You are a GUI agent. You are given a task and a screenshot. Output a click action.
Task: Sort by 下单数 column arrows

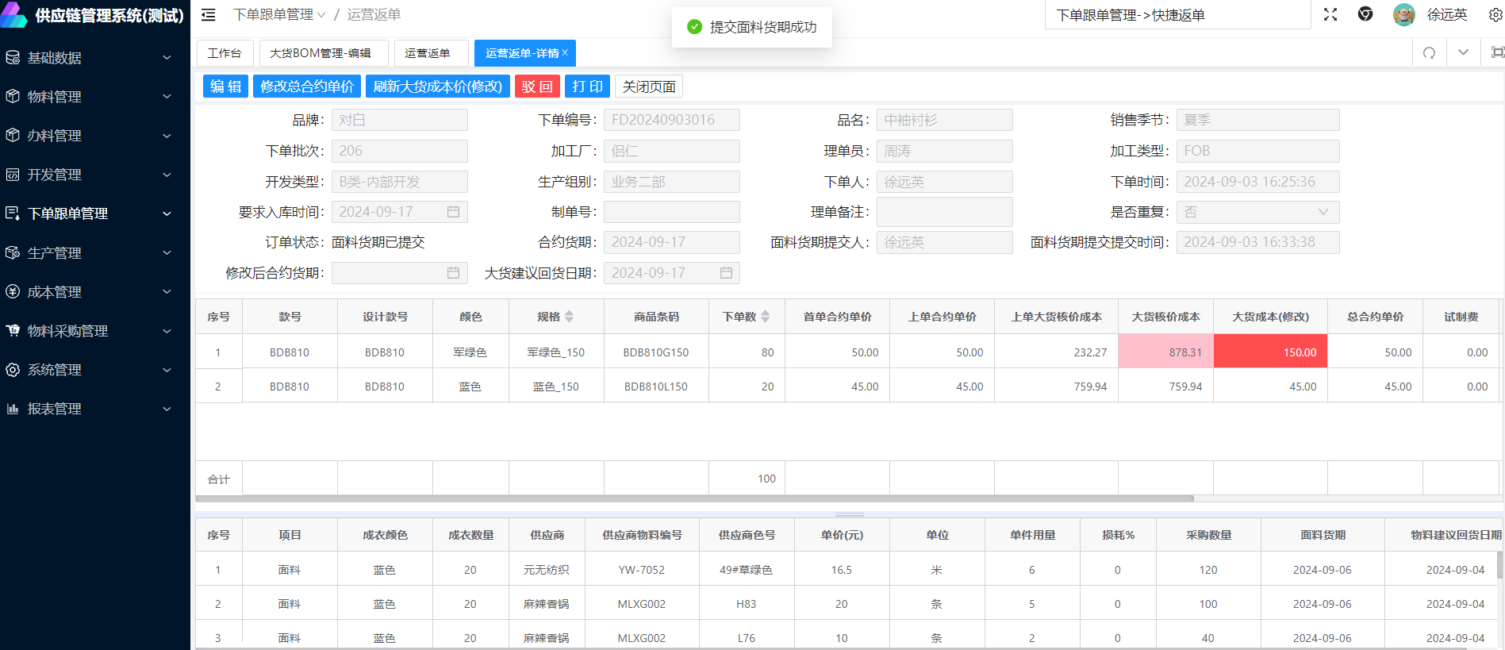(765, 317)
